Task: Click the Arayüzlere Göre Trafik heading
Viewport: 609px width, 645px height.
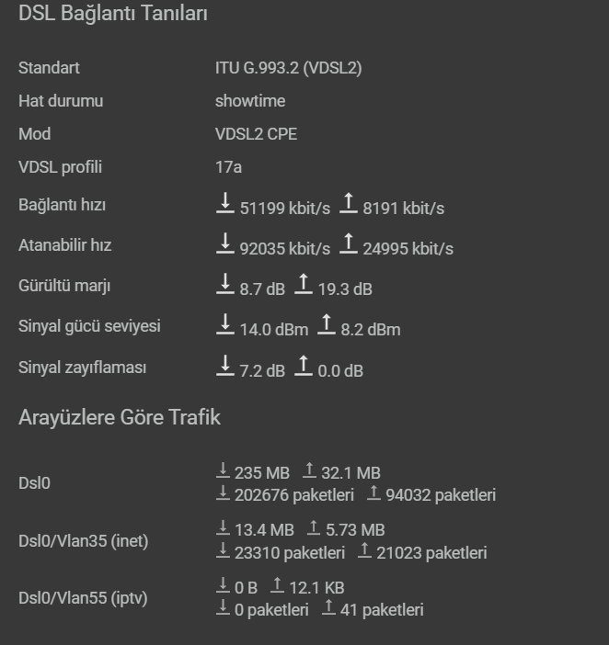Action: coord(120,418)
